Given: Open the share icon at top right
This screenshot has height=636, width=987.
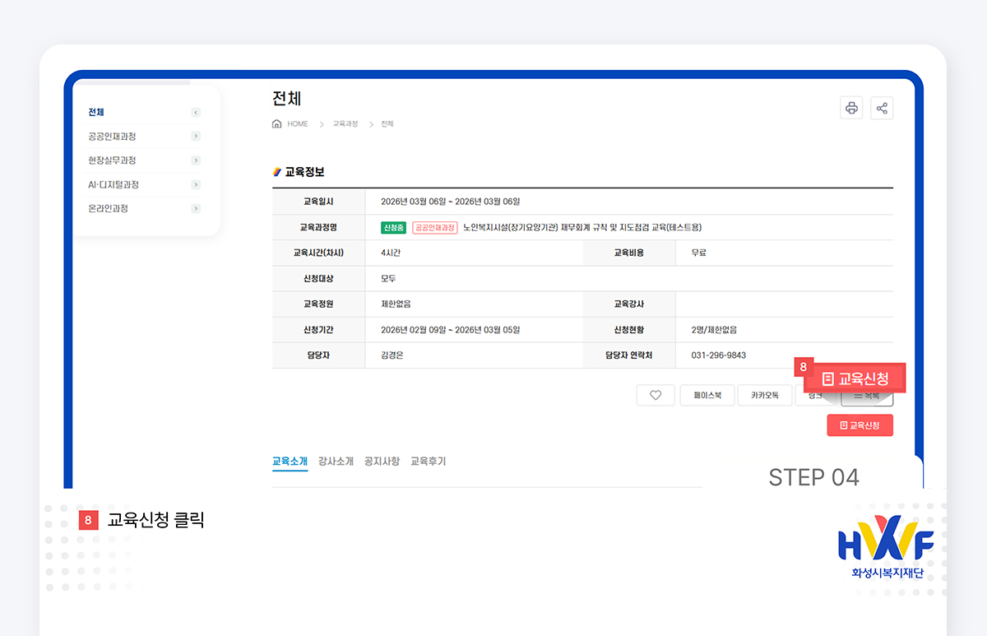Looking at the screenshot, I should (x=882, y=108).
